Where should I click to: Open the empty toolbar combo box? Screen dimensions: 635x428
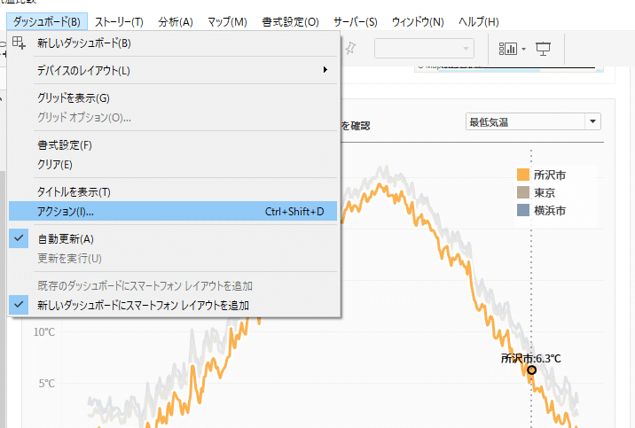424,49
